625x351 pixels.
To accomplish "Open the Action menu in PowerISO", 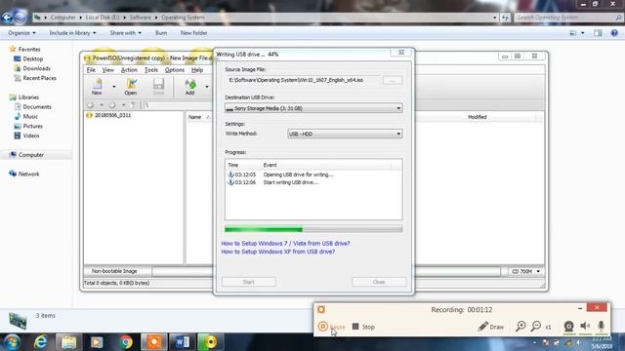I will point(129,70).
